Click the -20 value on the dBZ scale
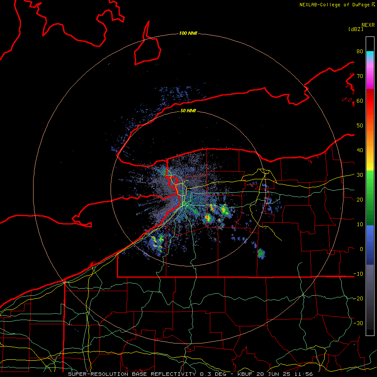This screenshot has width=377, height=377. [358, 298]
